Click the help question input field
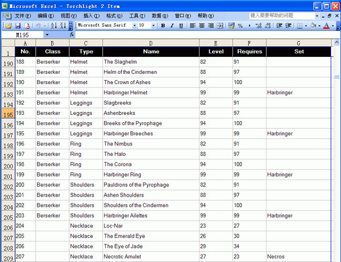341x262 pixels. pyautogui.click(x=282, y=16)
